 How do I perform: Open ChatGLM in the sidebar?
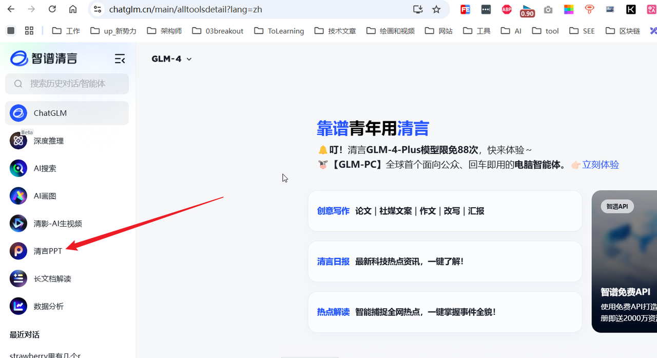pos(67,113)
